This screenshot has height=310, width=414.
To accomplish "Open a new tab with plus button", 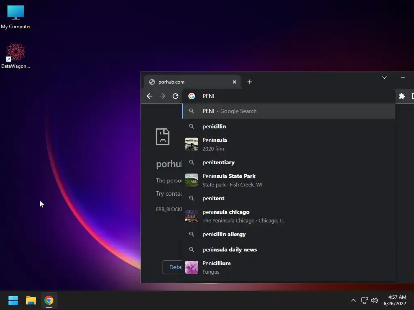I will (250, 82).
